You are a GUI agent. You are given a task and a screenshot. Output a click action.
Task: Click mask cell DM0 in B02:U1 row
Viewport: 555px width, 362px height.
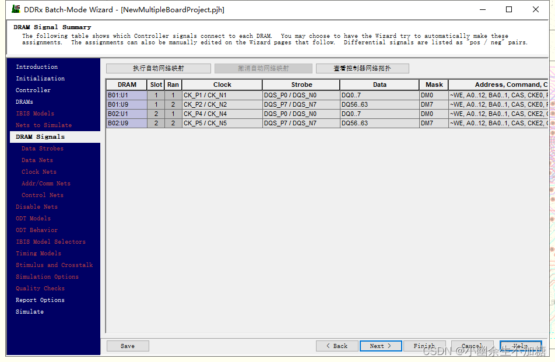434,114
